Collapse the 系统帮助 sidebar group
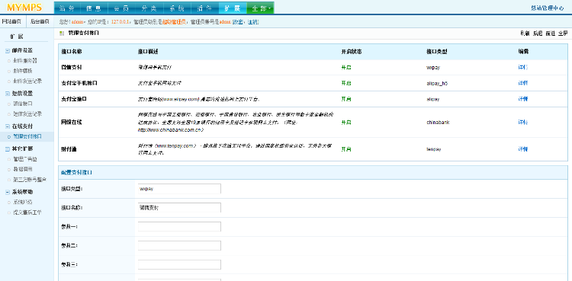This screenshot has height=281, width=572. coord(8,192)
